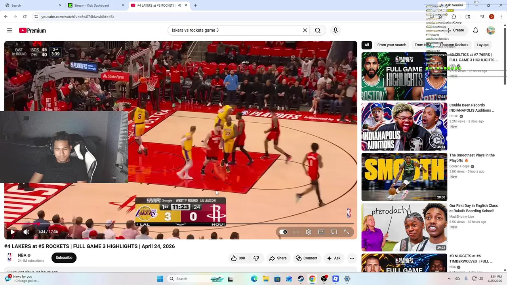This screenshot has height=285, width=507.
Task: Enter full screen in the video player
Action: pos(347,232)
